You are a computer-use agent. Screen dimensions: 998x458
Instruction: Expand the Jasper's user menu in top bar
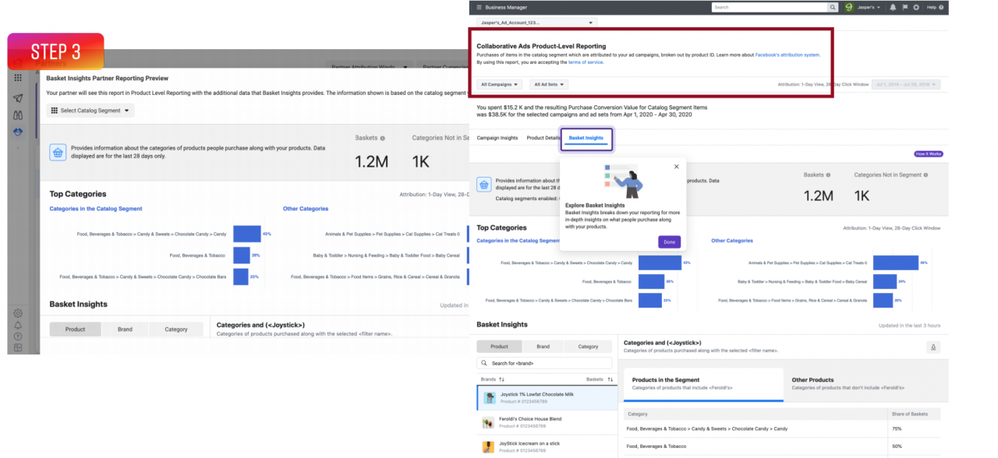tap(869, 7)
